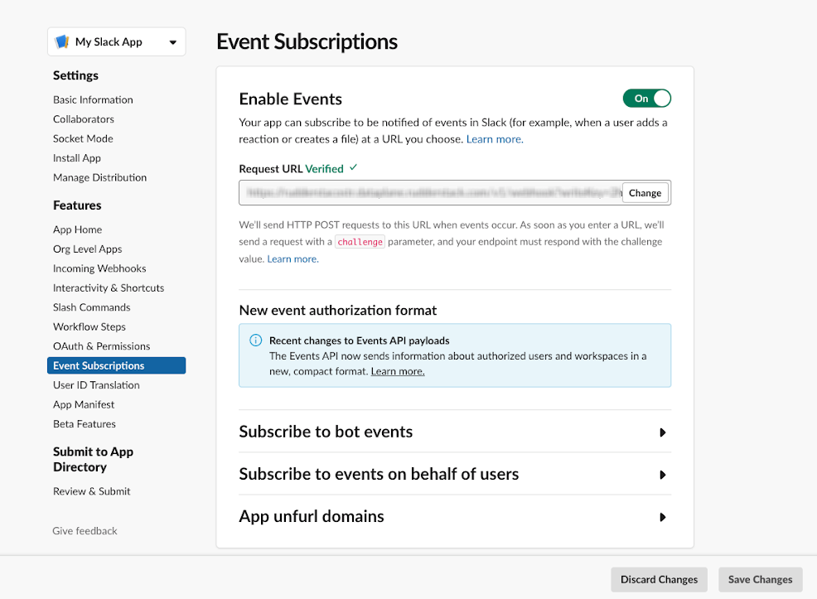
Task: Open the My Slack App dropdown arrow
Action: coord(173,42)
